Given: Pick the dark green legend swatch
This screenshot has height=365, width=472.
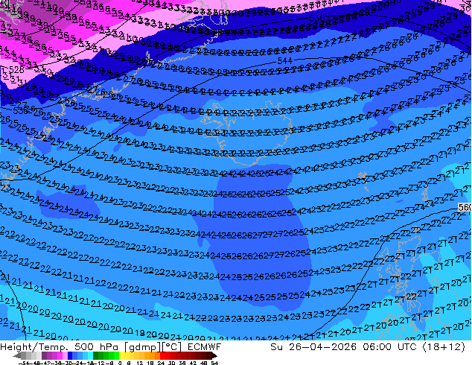Looking at the screenshot, I should (x=96, y=356).
